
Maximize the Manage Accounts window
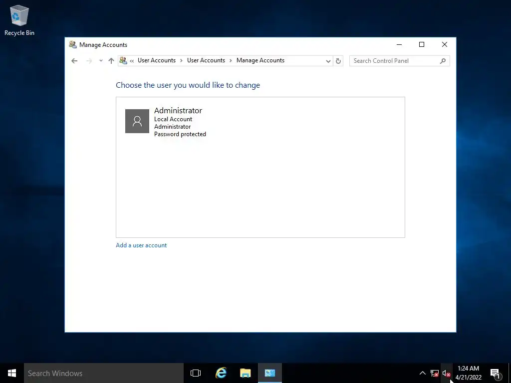[x=422, y=44]
